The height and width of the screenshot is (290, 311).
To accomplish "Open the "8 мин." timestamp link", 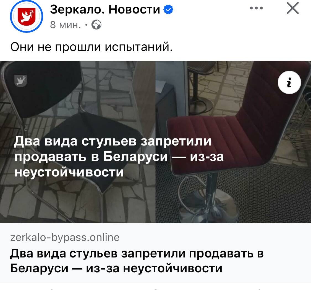I will [x=66, y=25].
